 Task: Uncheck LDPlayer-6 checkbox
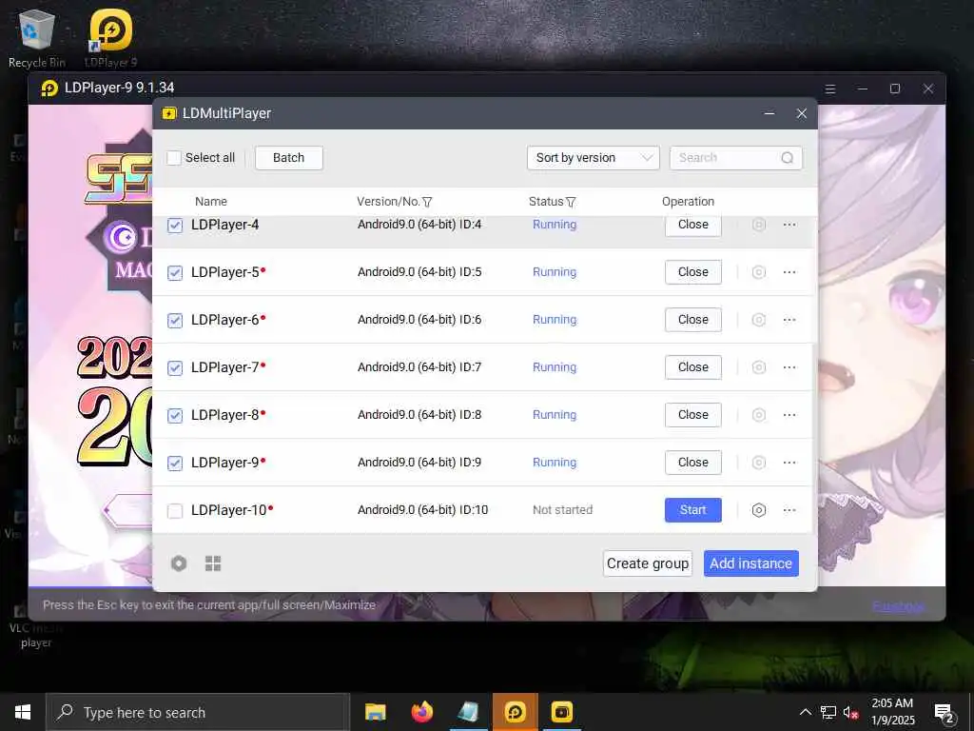(175, 320)
